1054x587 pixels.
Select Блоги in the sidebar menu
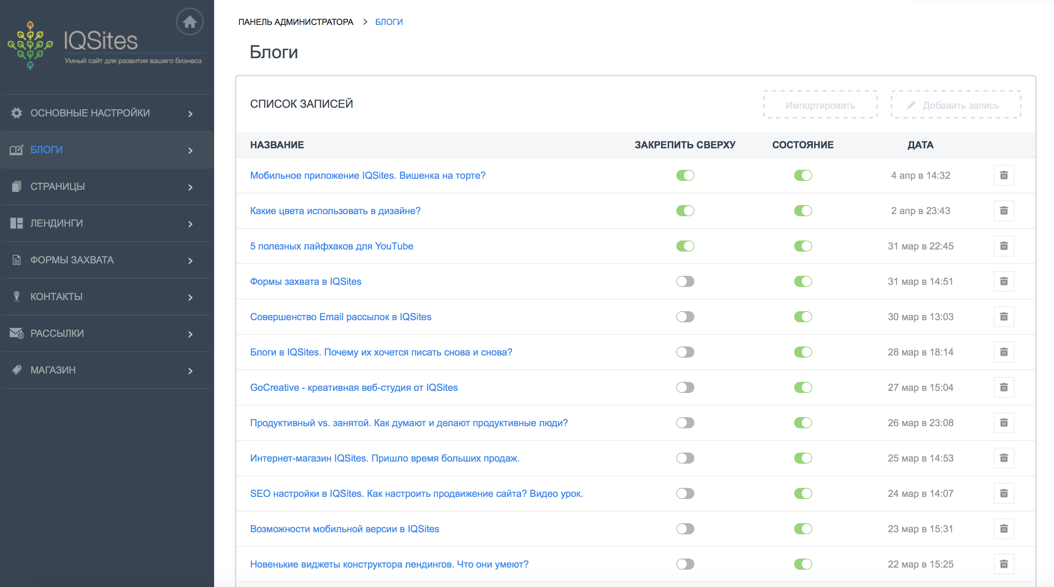(x=47, y=150)
